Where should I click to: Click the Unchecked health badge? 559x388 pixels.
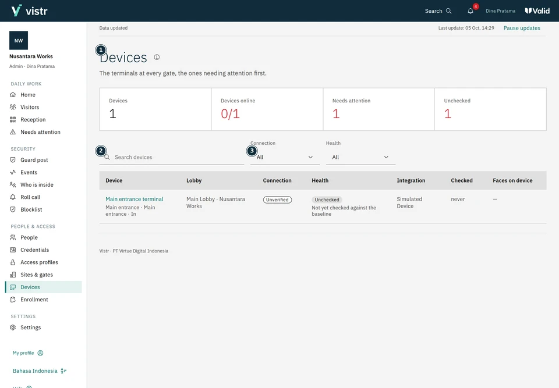pyautogui.click(x=327, y=200)
